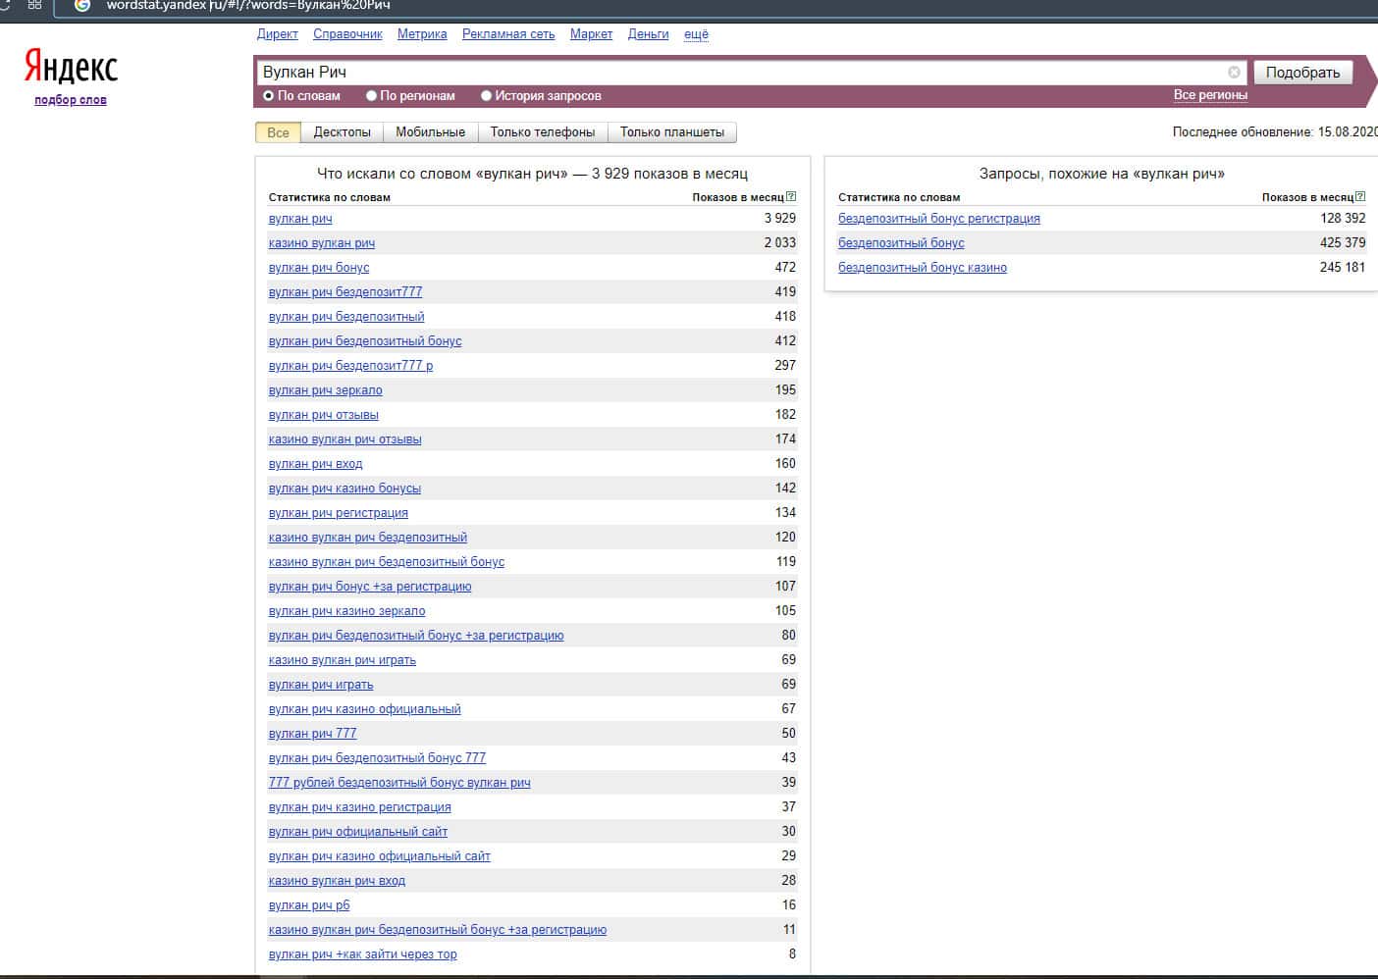Select the 'Только телефоны' tab
The image size is (1378, 979).
(x=543, y=132)
